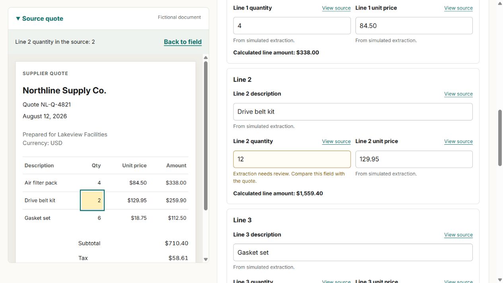View source for Line 2 unit price
Image resolution: width=503 pixels, height=283 pixels.
[458, 141]
